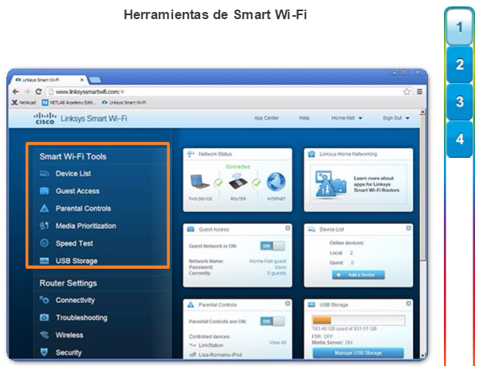This screenshot has width=479, height=366.
Task: Click the Troubleshooting camera icon
Action: coord(45,317)
